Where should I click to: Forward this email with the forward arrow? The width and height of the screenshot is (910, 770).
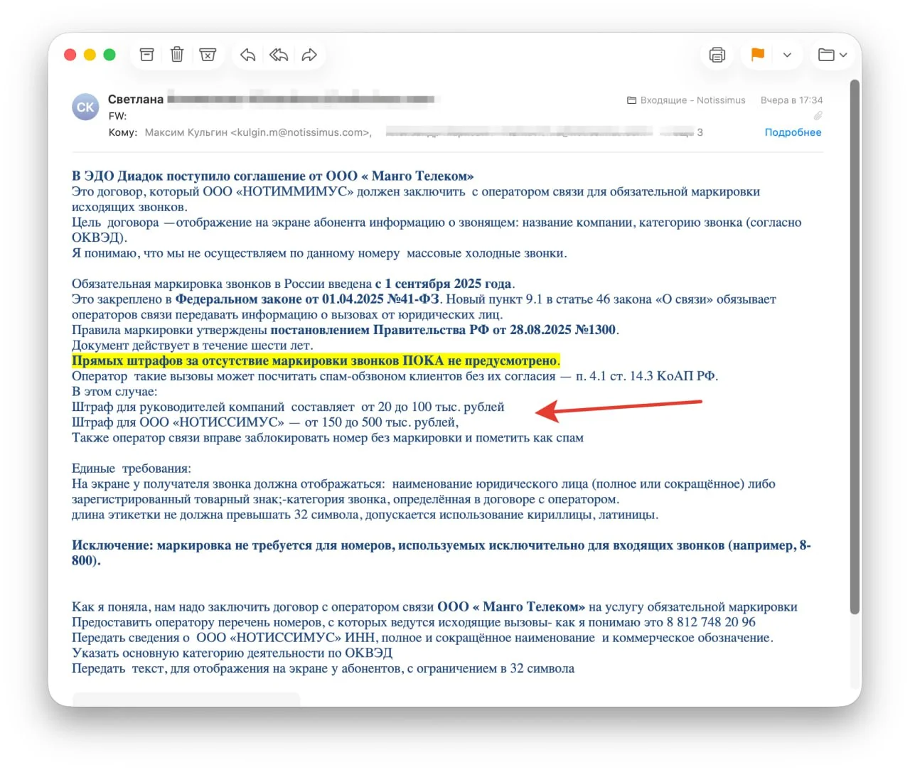point(309,55)
